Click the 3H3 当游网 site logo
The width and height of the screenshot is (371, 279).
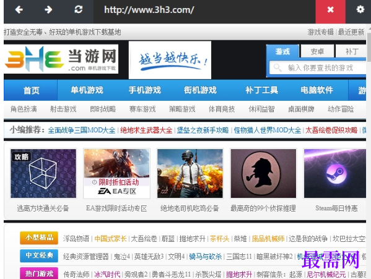tap(61, 59)
